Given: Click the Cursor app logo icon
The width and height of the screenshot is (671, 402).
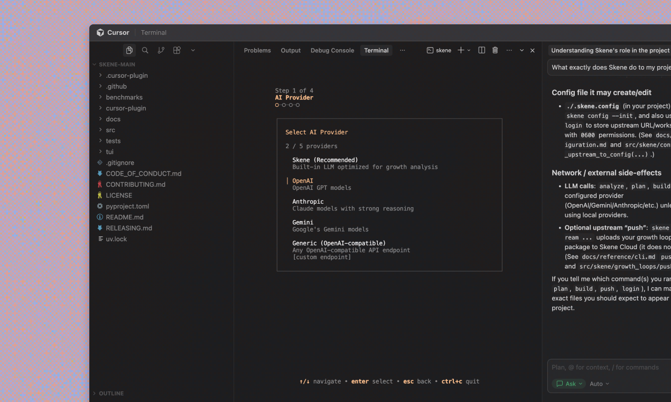Looking at the screenshot, I should [x=100, y=32].
